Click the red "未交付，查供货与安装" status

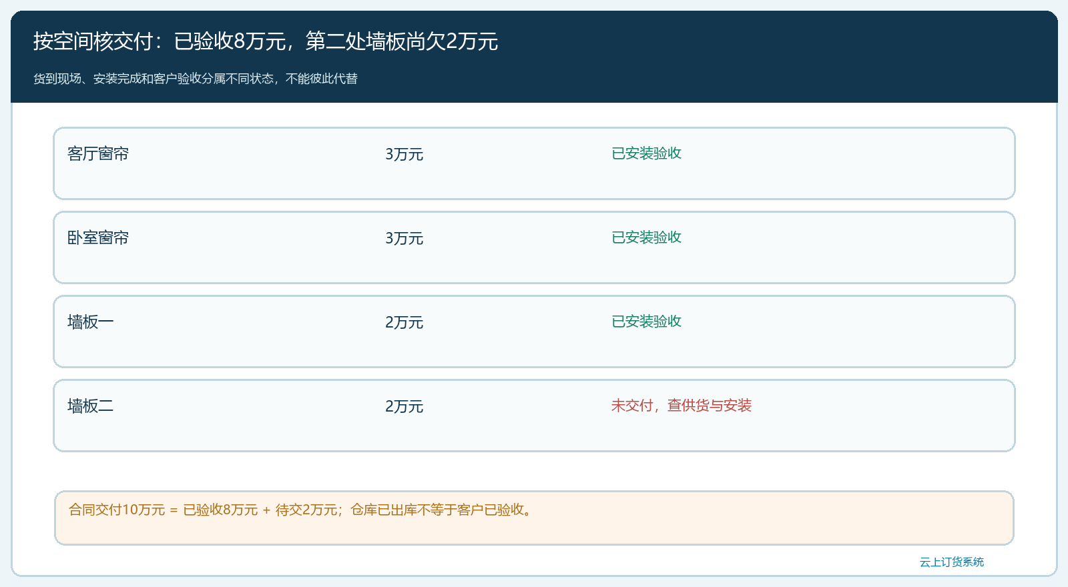click(682, 406)
